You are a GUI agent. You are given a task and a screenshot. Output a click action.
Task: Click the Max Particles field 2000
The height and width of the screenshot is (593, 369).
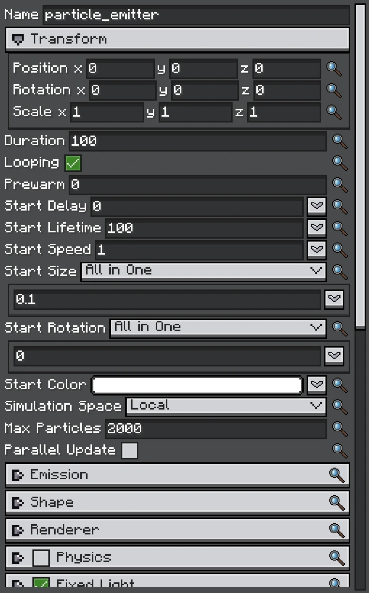[215, 428]
